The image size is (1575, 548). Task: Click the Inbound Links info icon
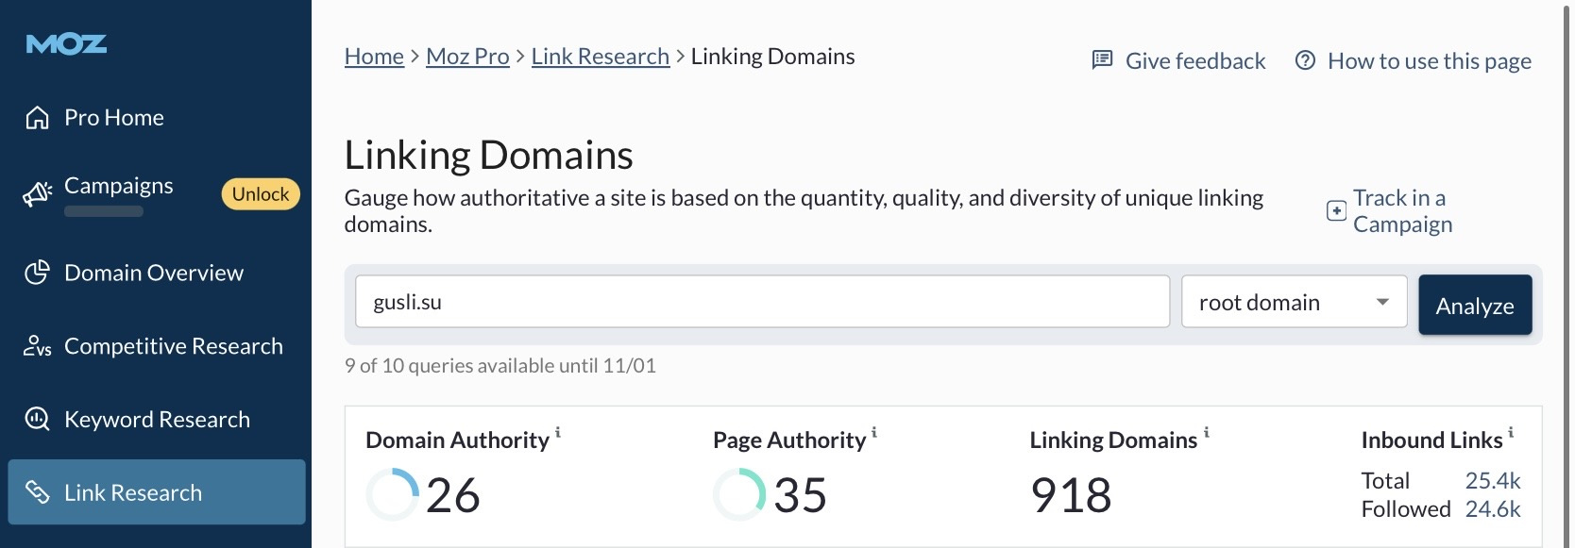pyautogui.click(x=1511, y=433)
